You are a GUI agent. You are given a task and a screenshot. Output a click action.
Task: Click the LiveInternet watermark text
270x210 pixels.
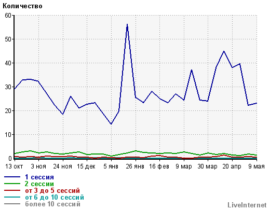[247, 205]
